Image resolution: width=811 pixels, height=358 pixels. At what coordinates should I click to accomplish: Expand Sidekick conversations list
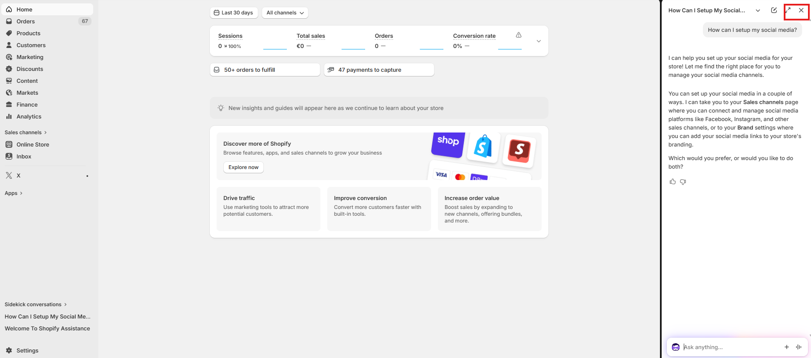[x=36, y=304]
